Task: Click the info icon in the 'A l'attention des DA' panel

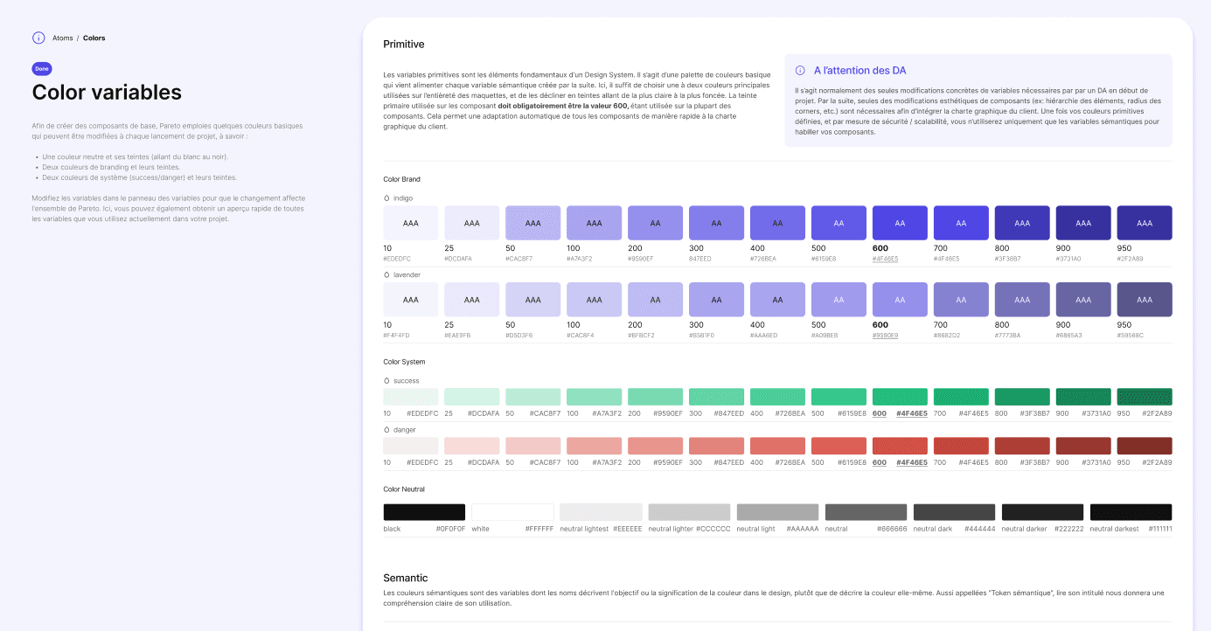Action: coord(799,70)
